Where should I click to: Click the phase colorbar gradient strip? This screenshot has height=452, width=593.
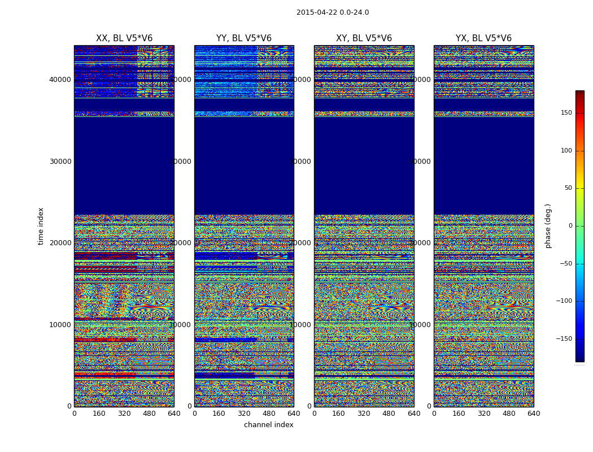tap(580, 226)
